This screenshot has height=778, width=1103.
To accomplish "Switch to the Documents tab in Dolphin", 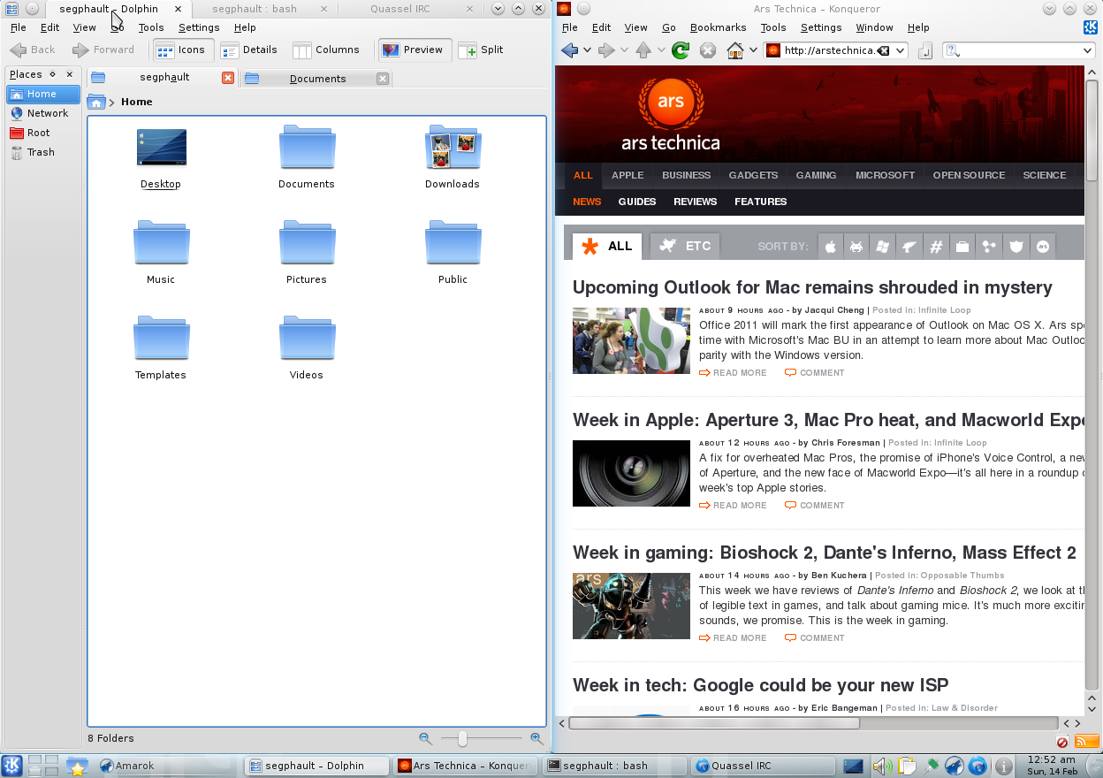I will 317,79.
